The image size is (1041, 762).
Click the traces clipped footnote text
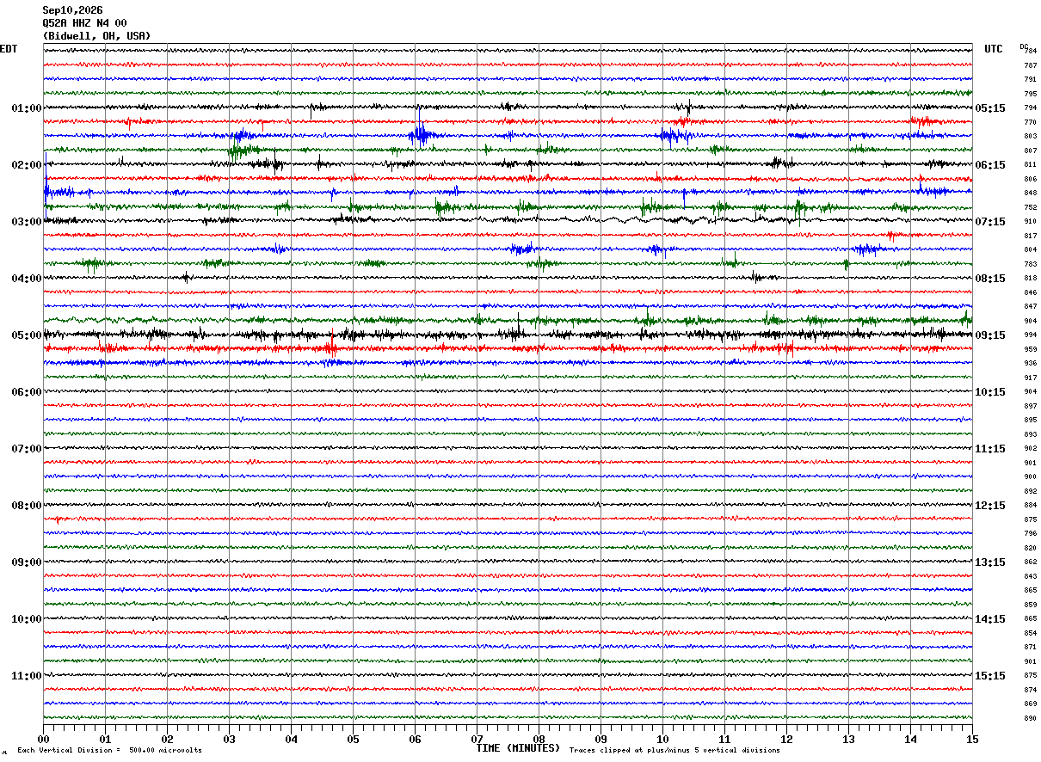674,750
